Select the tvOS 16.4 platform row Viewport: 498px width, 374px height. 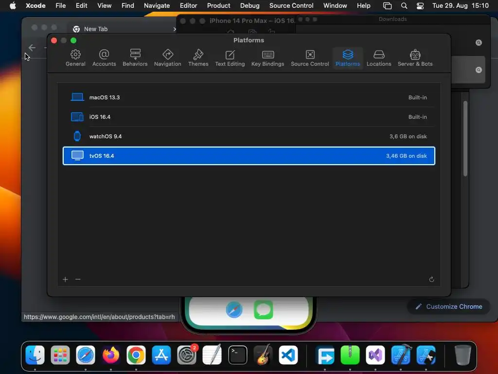coord(249,156)
